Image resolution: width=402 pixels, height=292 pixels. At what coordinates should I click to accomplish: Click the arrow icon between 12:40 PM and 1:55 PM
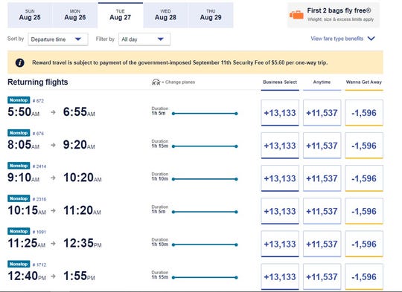(54, 276)
